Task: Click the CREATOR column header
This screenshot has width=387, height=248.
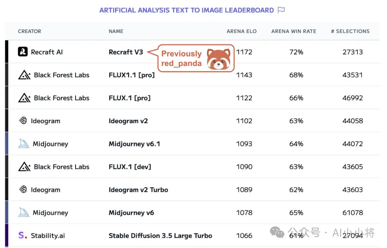Action: [x=30, y=31]
